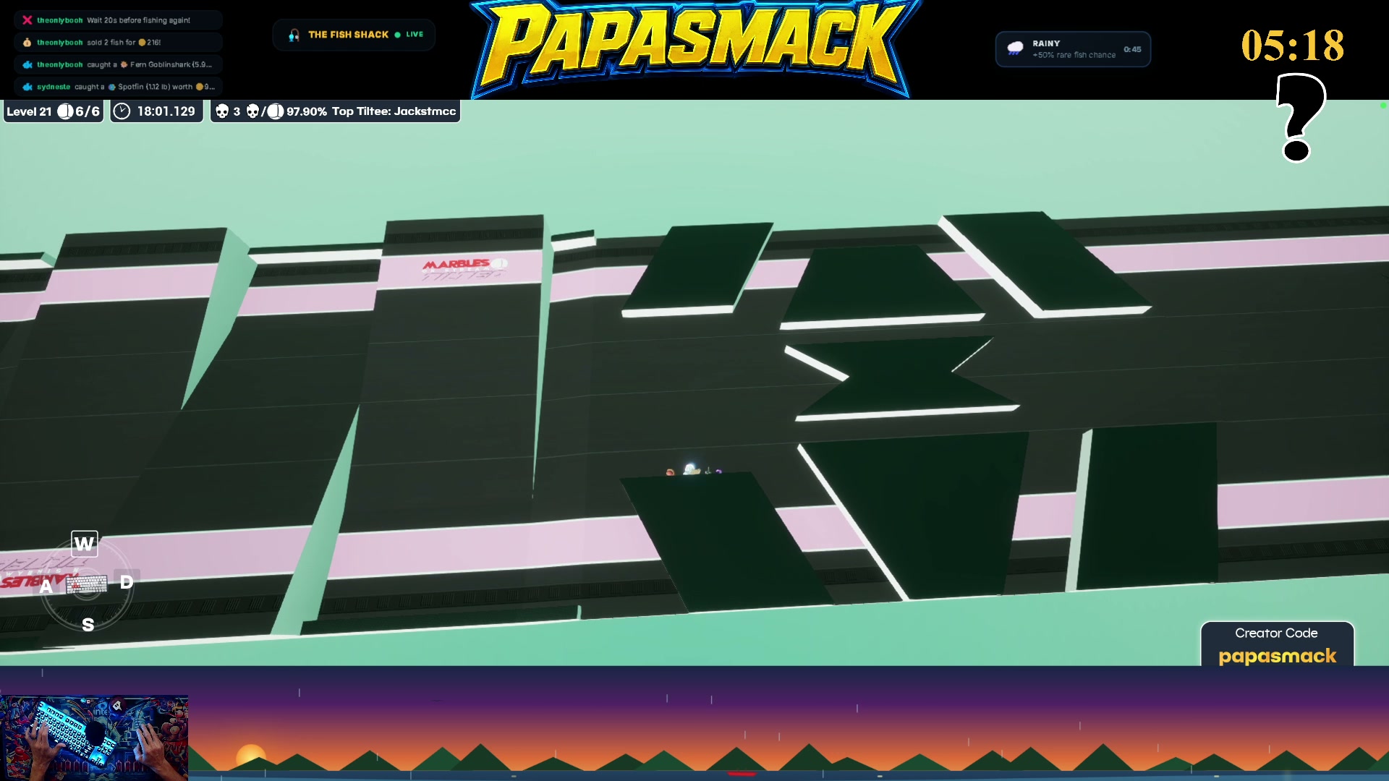Click the '18:01.129' race time
This screenshot has height=781, width=1389.
click(166, 111)
